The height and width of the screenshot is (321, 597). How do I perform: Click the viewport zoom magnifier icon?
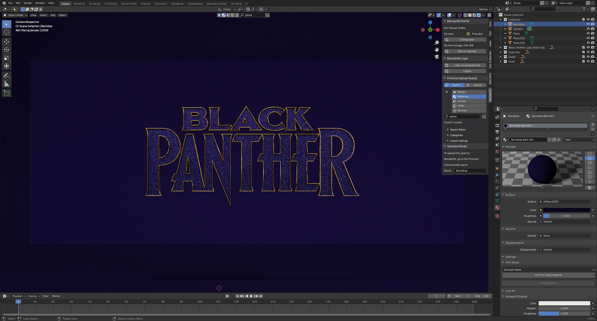(x=437, y=43)
